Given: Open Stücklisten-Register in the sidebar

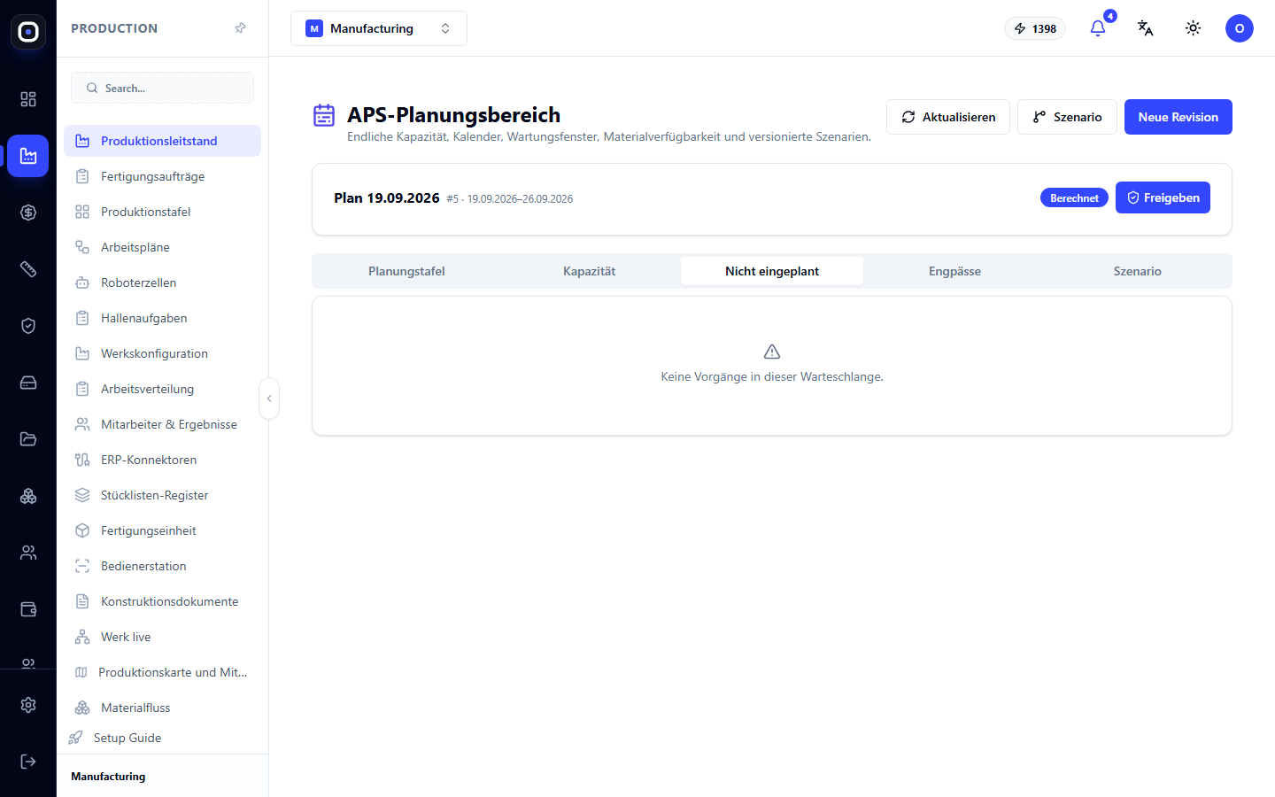Looking at the screenshot, I should (x=162, y=495).
